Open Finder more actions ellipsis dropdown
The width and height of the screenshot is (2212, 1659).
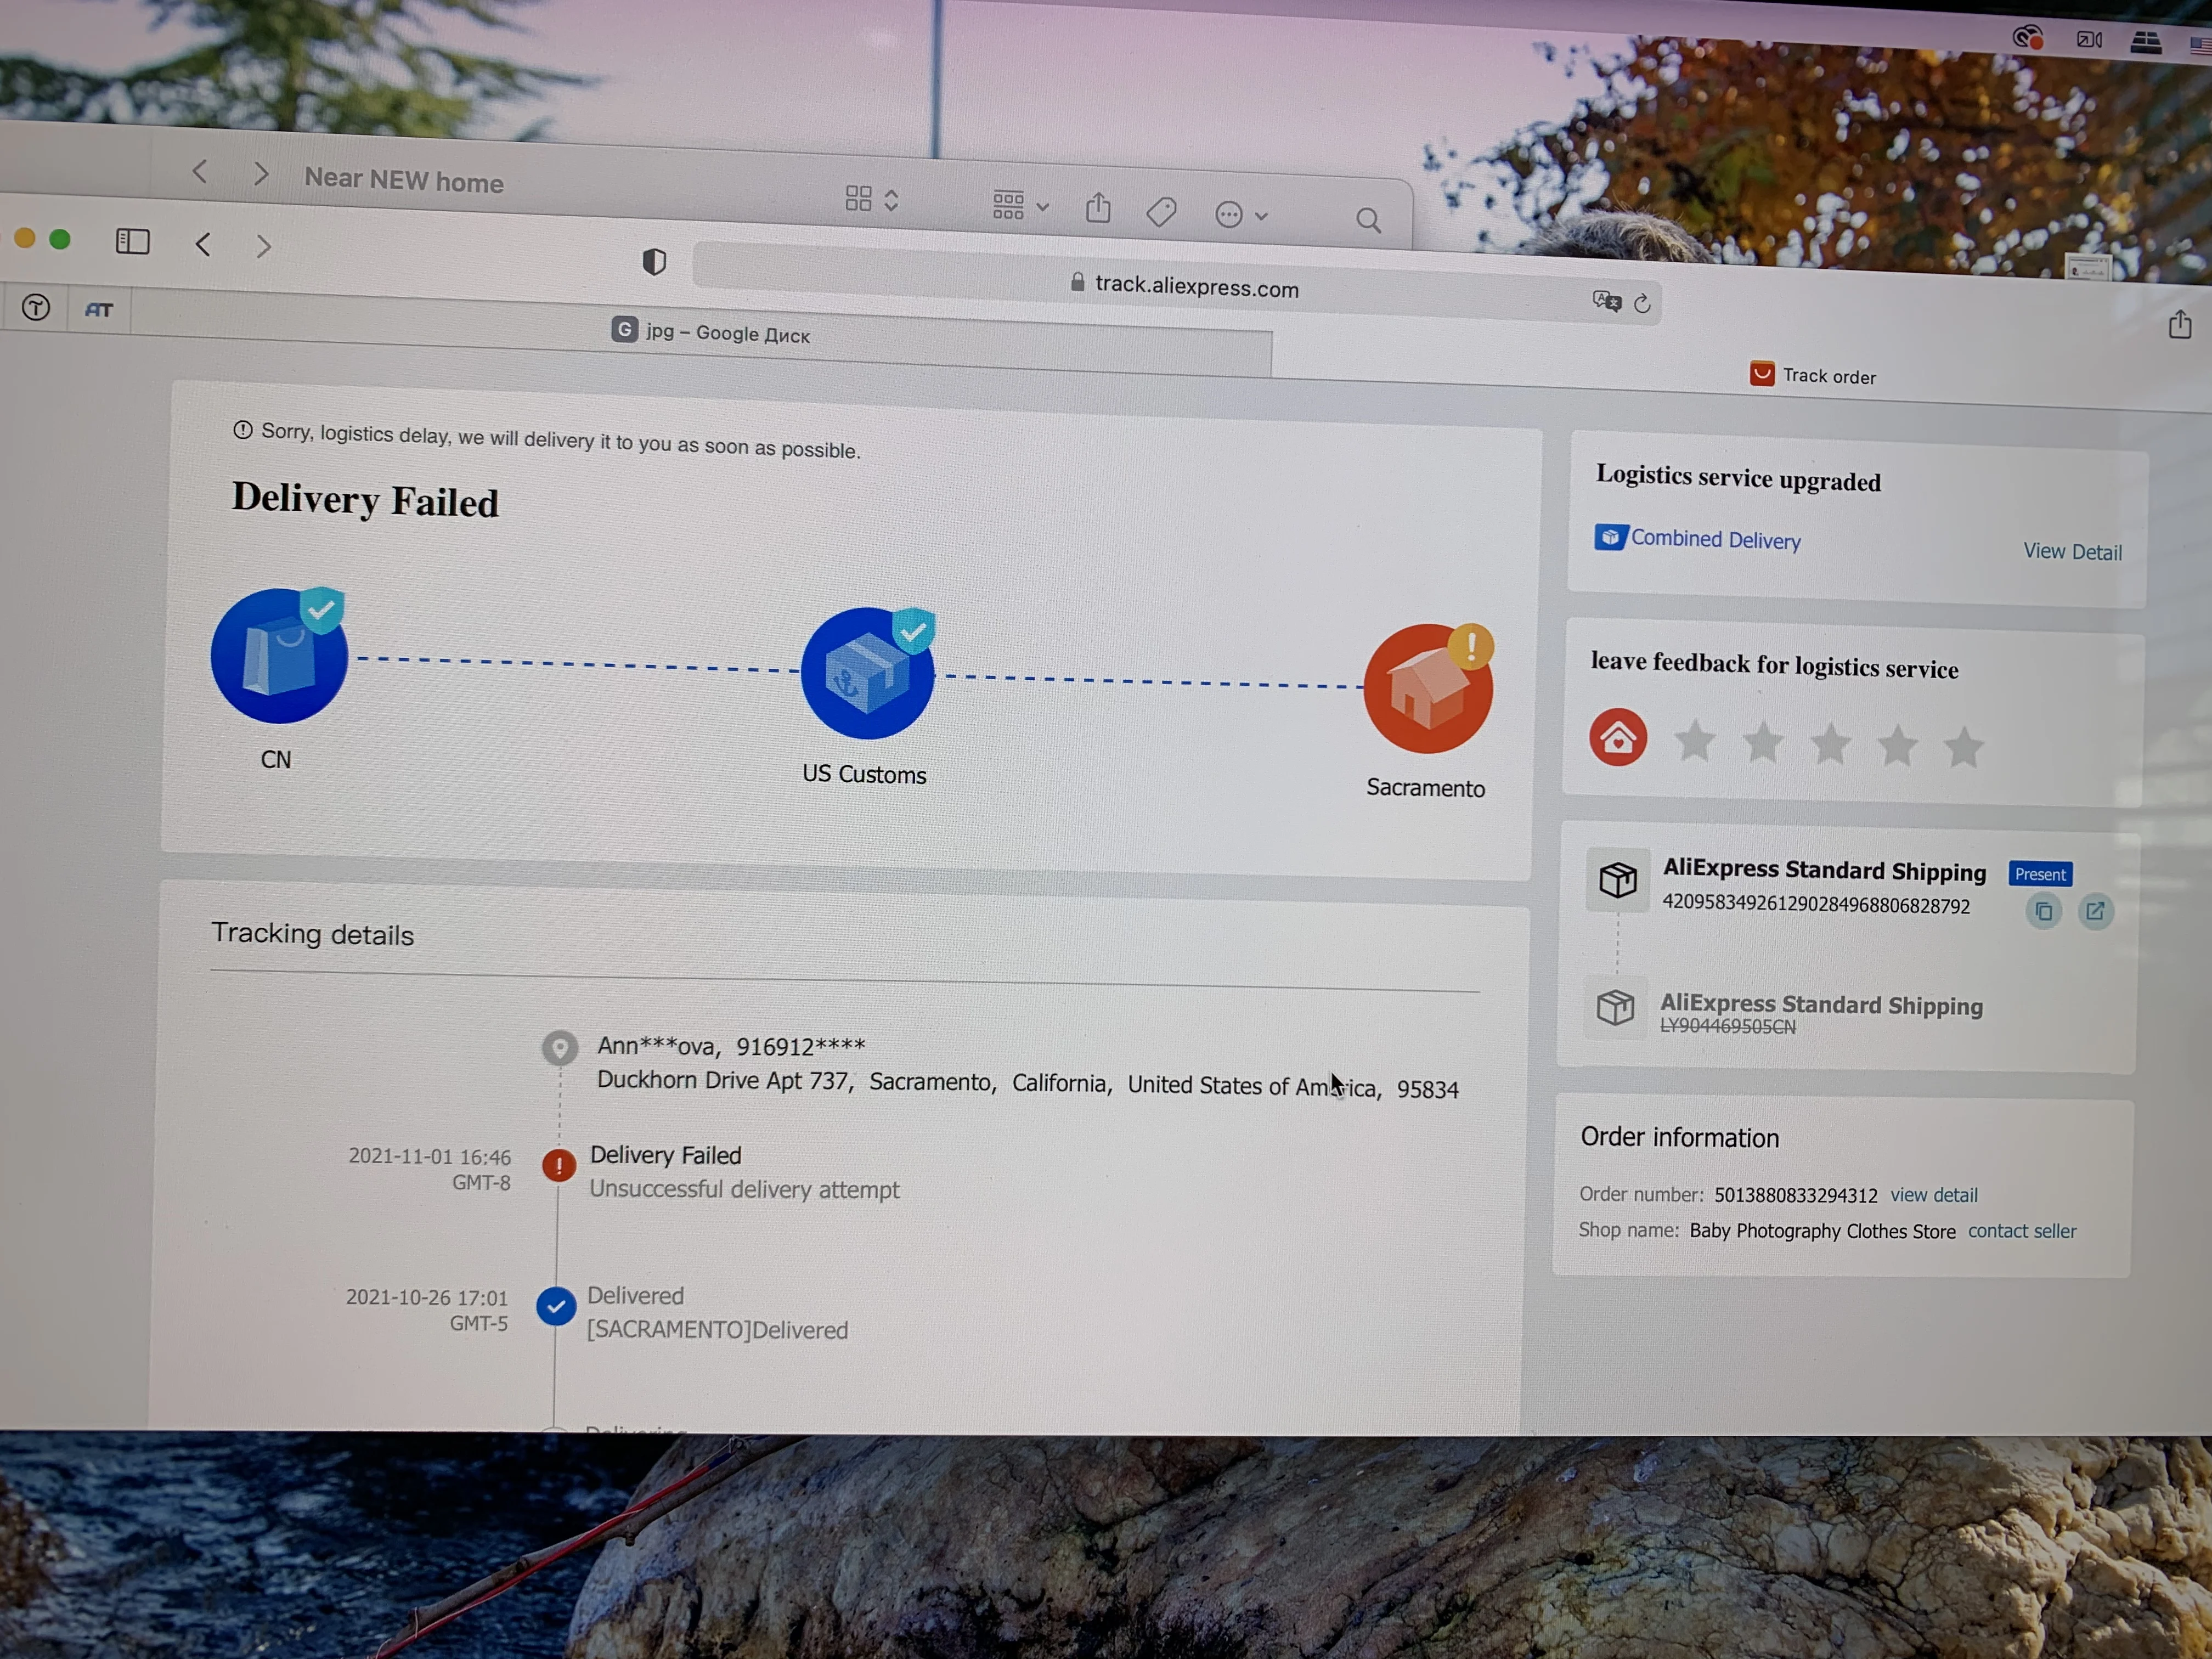[1240, 215]
